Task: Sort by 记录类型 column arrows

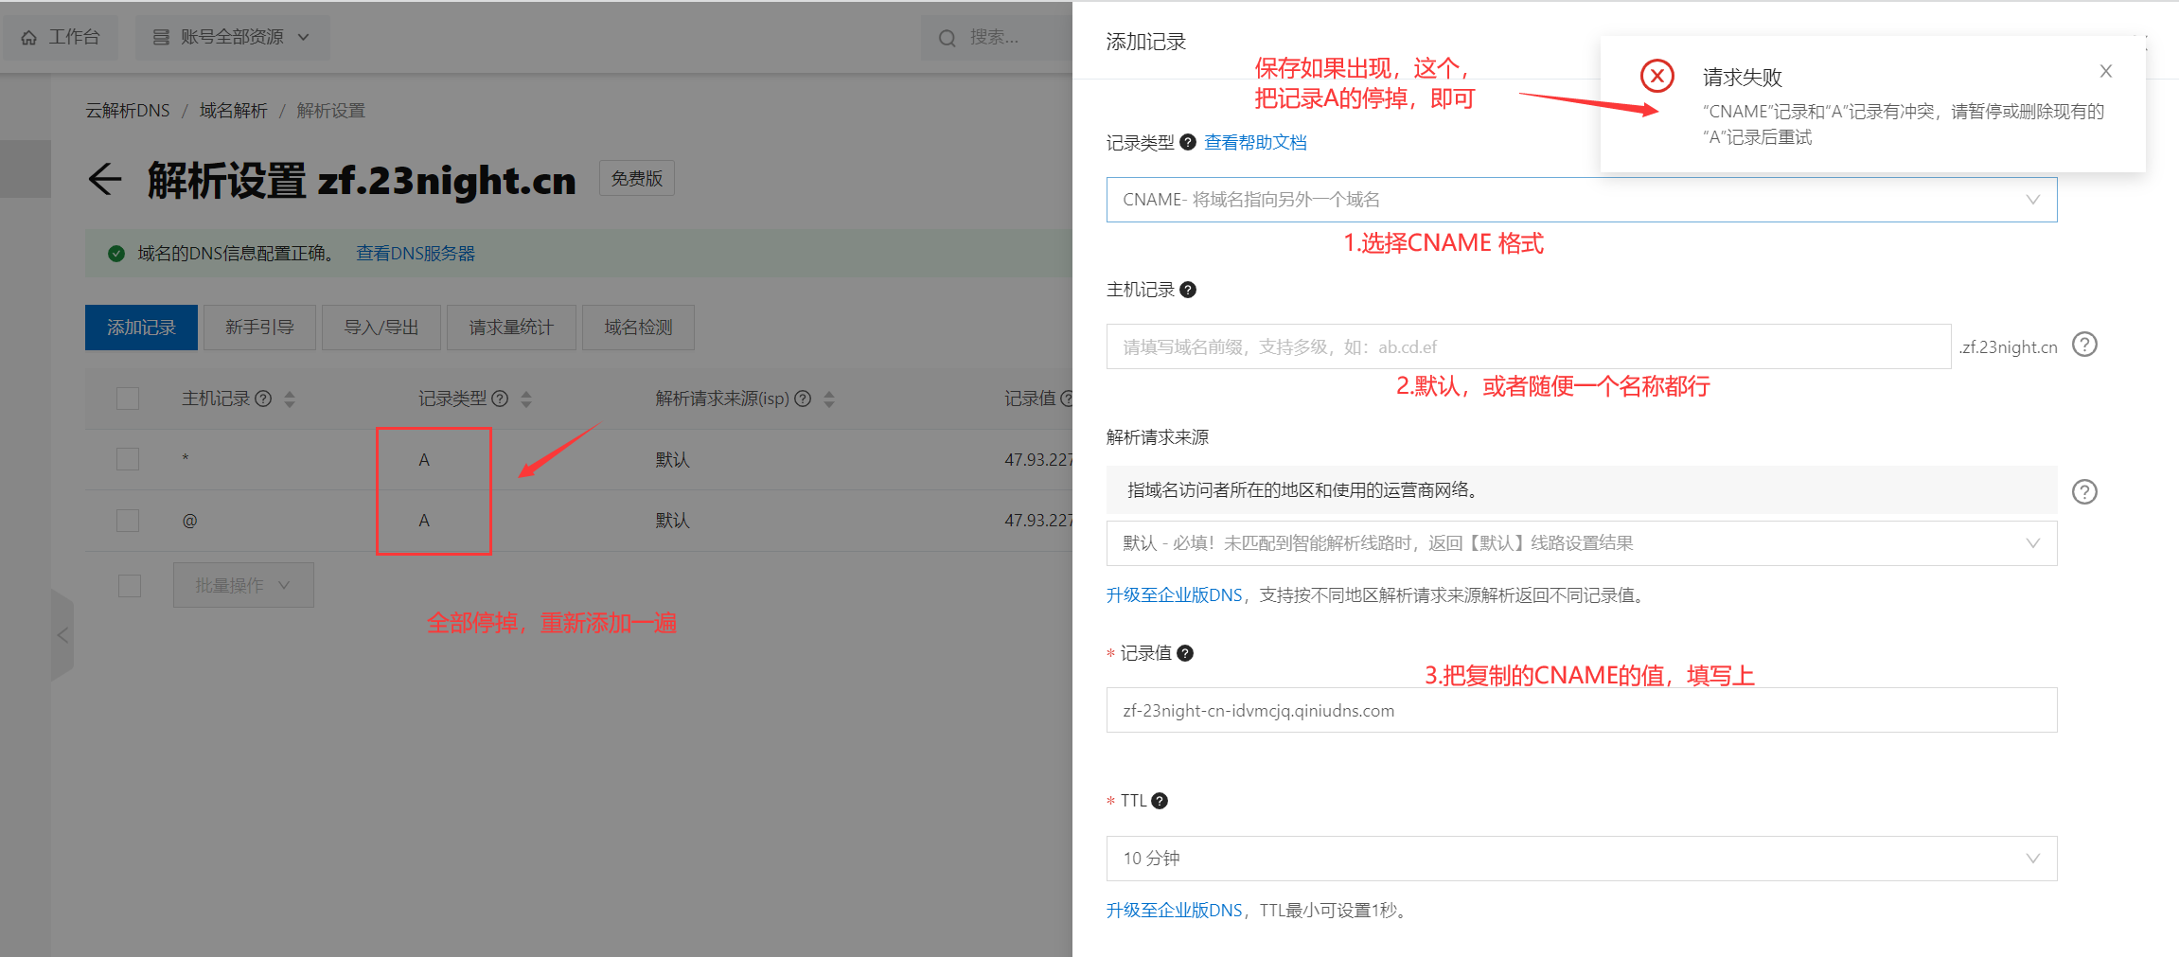Action: pos(526,399)
